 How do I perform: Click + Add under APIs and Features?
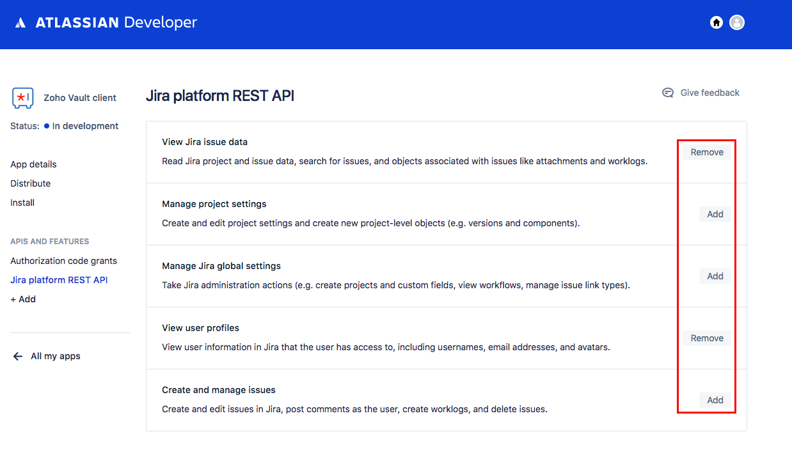(23, 299)
